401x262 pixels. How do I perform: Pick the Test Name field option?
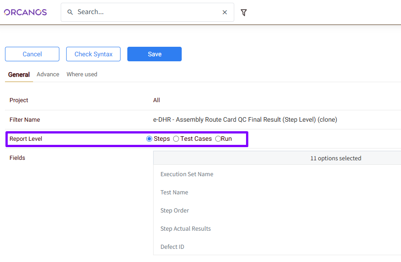pos(174,193)
